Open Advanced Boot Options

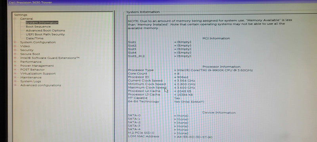pyautogui.click(x=45, y=31)
